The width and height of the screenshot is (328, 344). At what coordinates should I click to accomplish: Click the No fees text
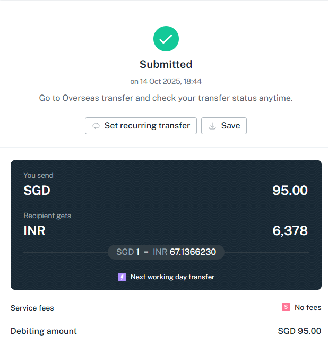308,307
